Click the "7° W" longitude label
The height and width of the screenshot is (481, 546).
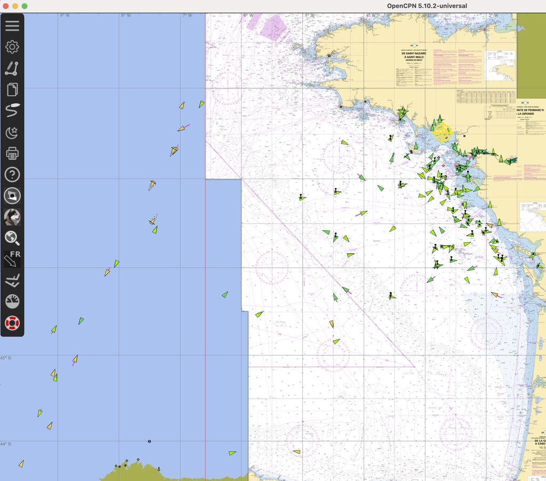pos(187,15)
